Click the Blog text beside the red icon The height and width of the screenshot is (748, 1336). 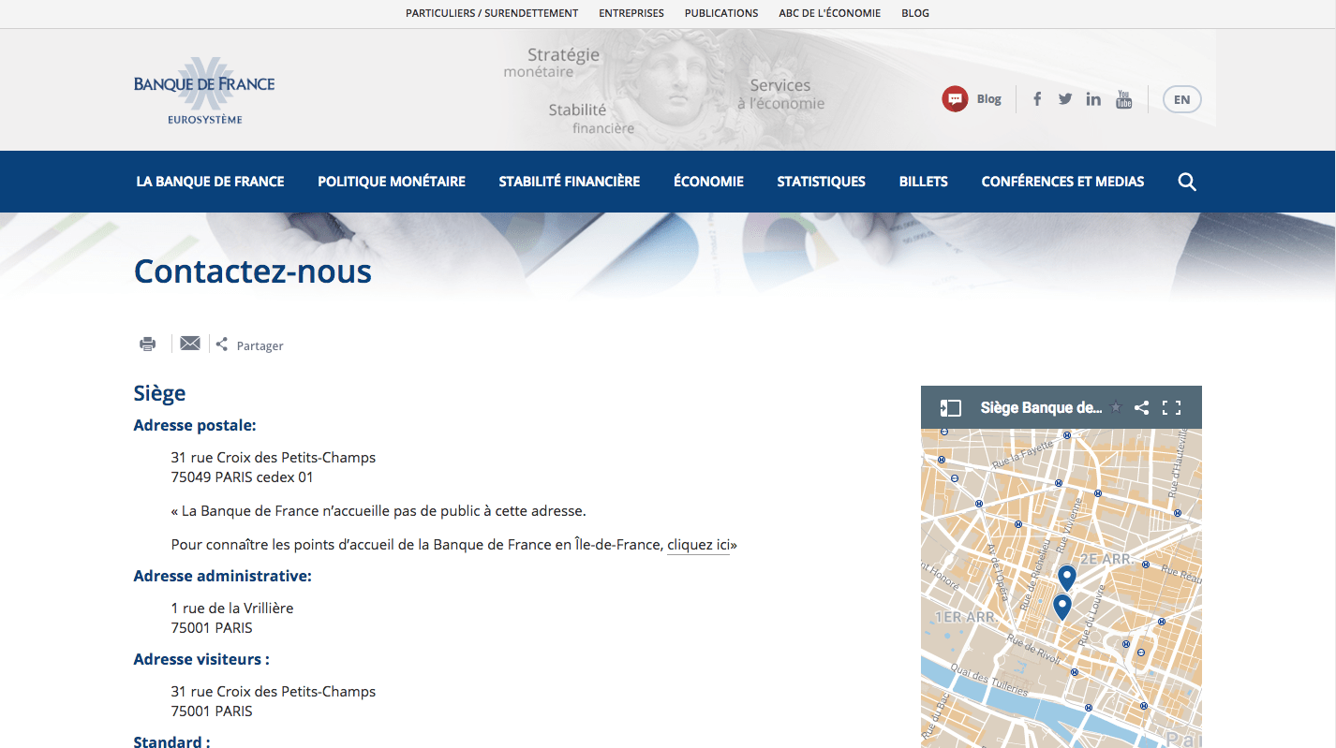989,99
